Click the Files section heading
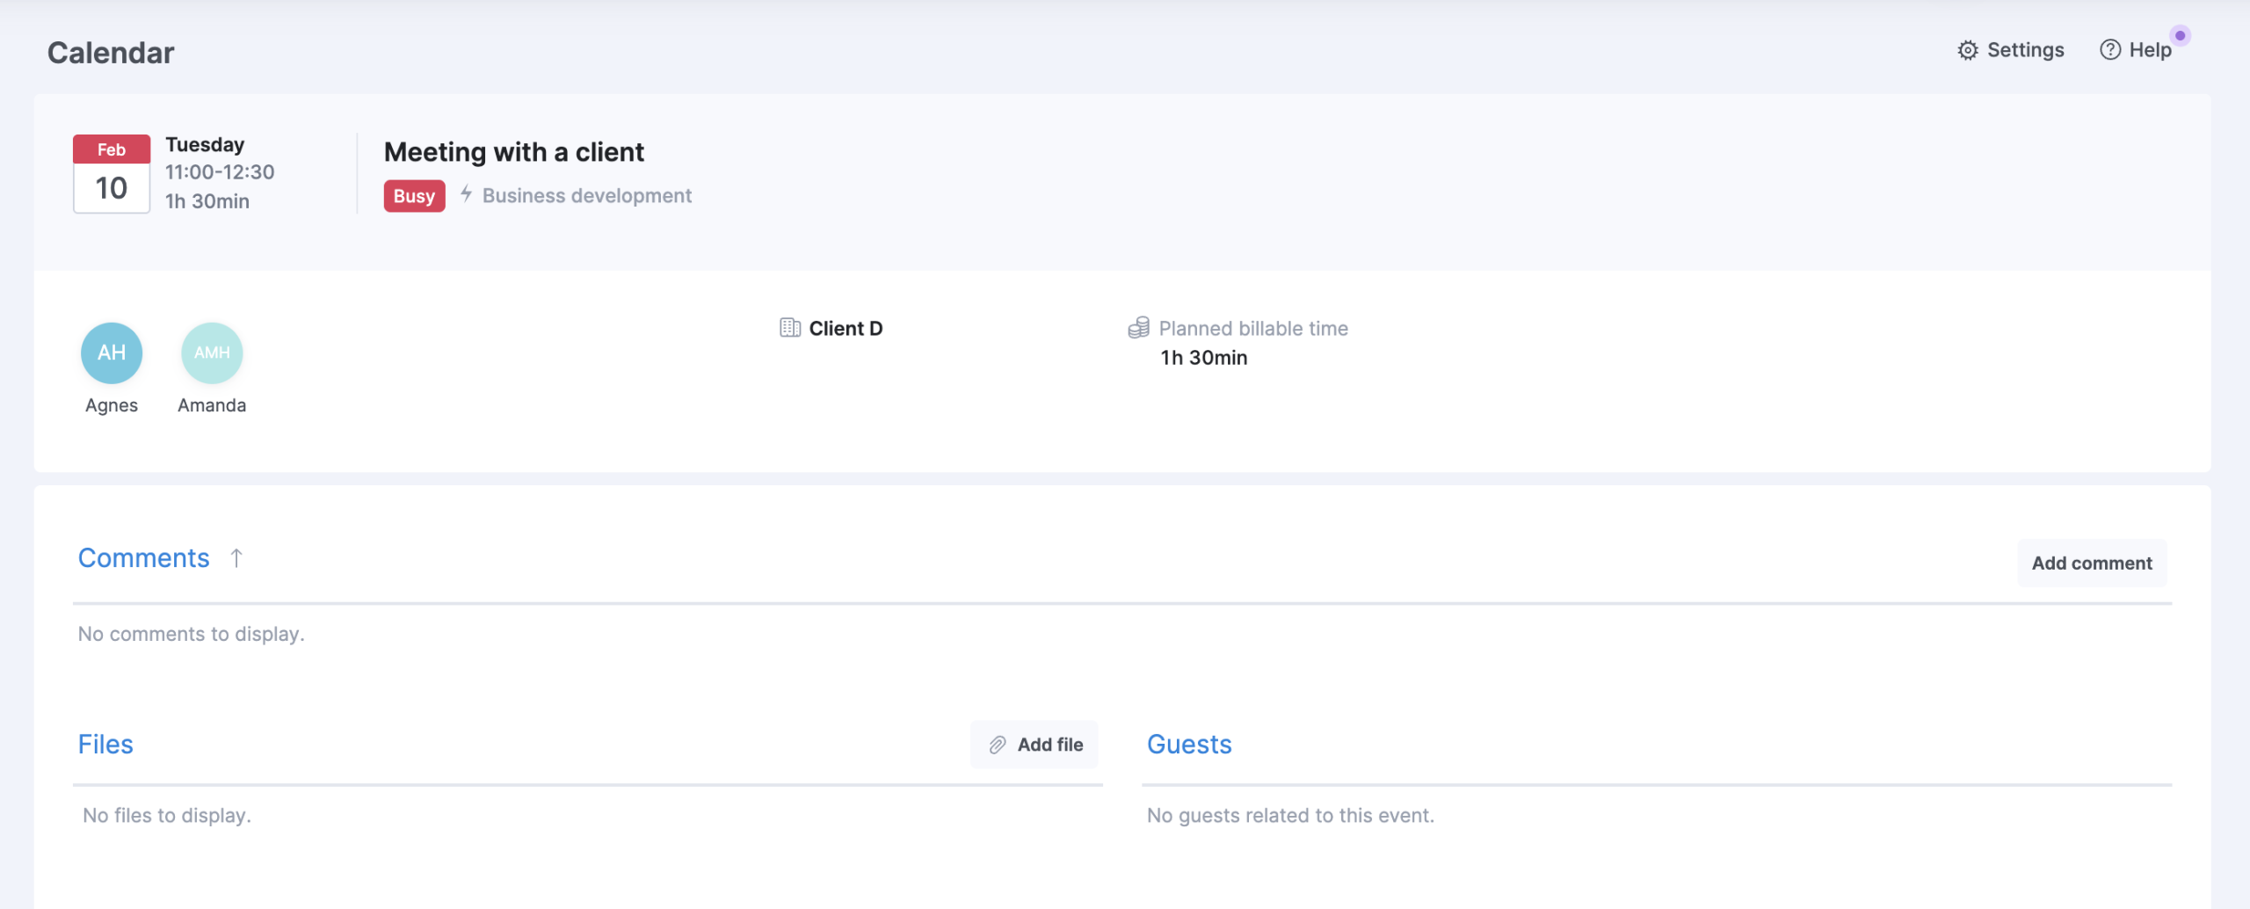This screenshot has height=909, width=2250. pyautogui.click(x=105, y=745)
